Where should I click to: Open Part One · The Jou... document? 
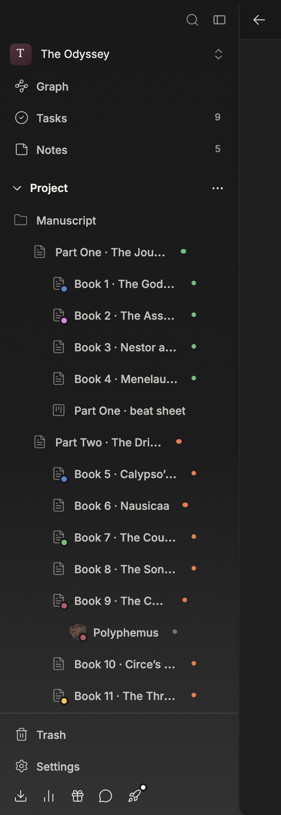(110, 252)
